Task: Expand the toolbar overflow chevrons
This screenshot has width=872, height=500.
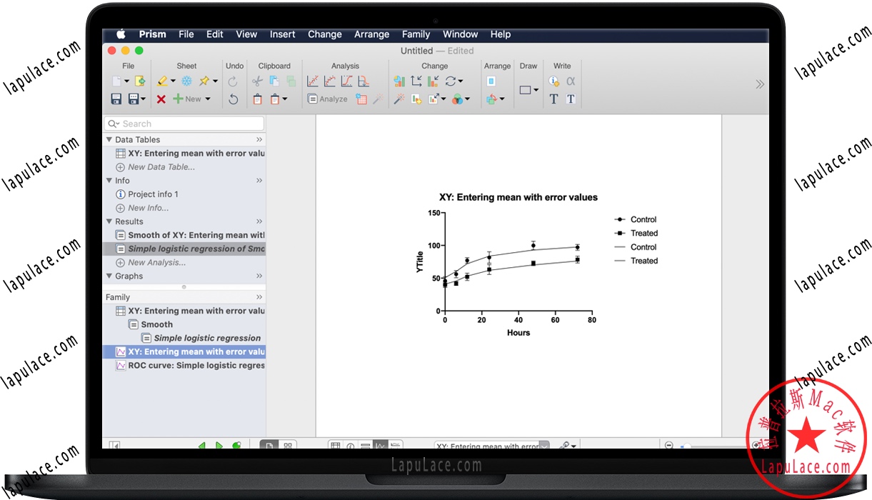Action: click(x=759, y=84)
